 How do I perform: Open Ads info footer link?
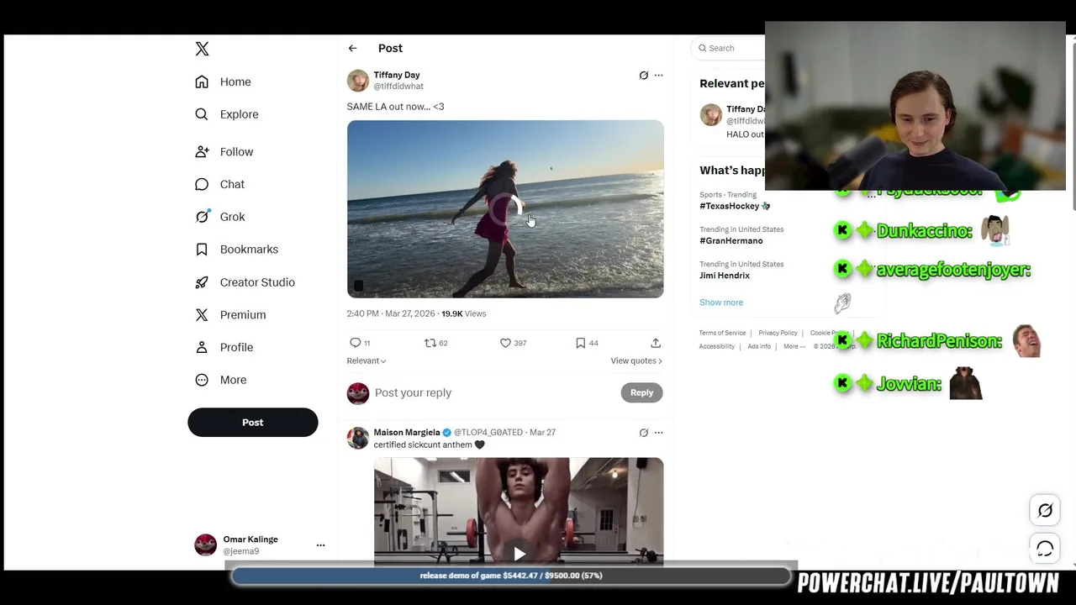pyautogui.click(x=759, y=346)
